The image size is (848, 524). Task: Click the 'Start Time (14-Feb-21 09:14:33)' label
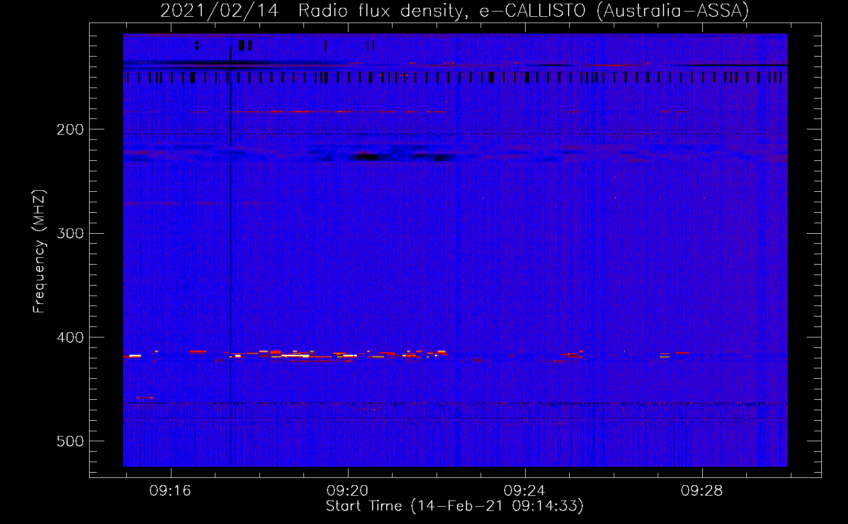pyautogui.click(x=455, y=506)
